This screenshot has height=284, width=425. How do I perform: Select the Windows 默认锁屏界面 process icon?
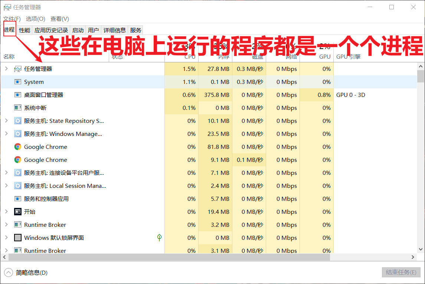tap(17, 238)
